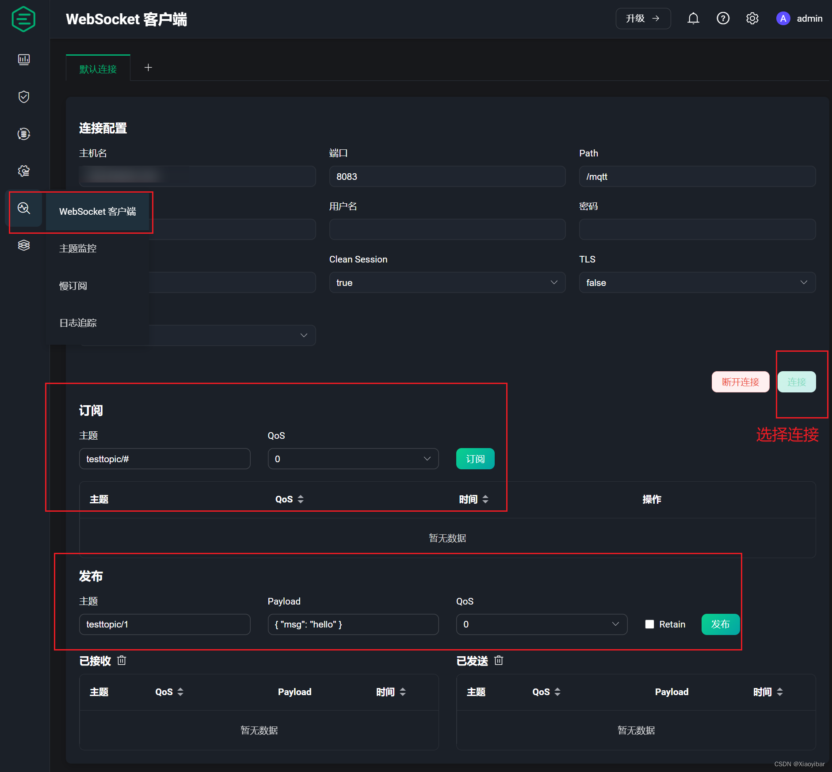Focus the Payload input field
This screenshot has width=832, height=772.
tap(353, 624)
